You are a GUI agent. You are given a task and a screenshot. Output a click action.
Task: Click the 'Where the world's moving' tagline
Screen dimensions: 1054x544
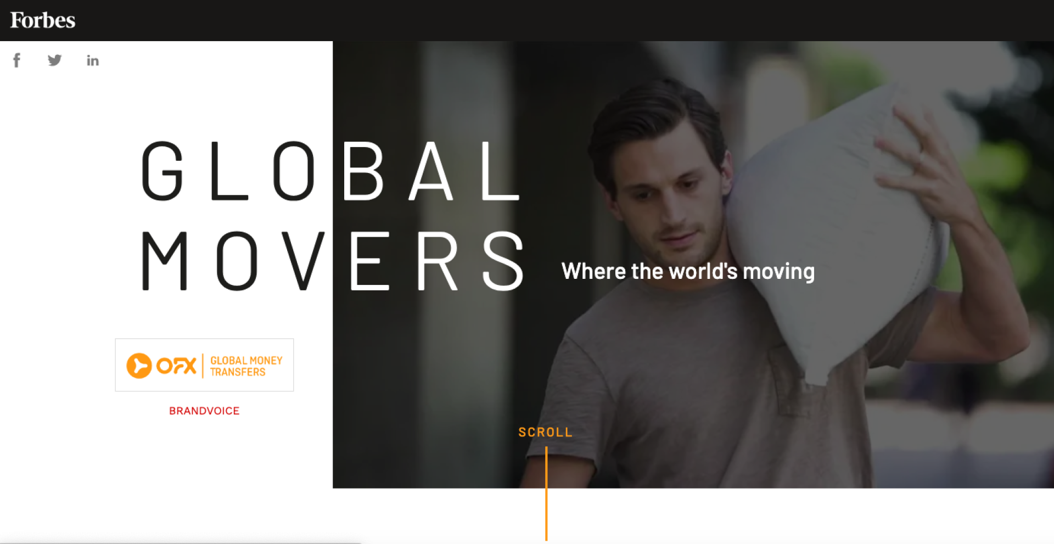point(688,271)
